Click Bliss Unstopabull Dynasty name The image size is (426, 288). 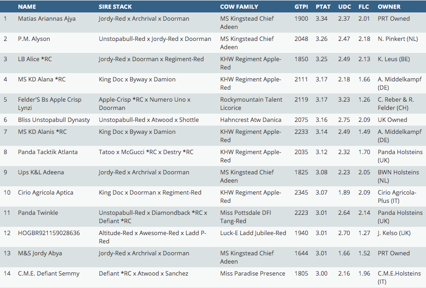coord(54,120)
